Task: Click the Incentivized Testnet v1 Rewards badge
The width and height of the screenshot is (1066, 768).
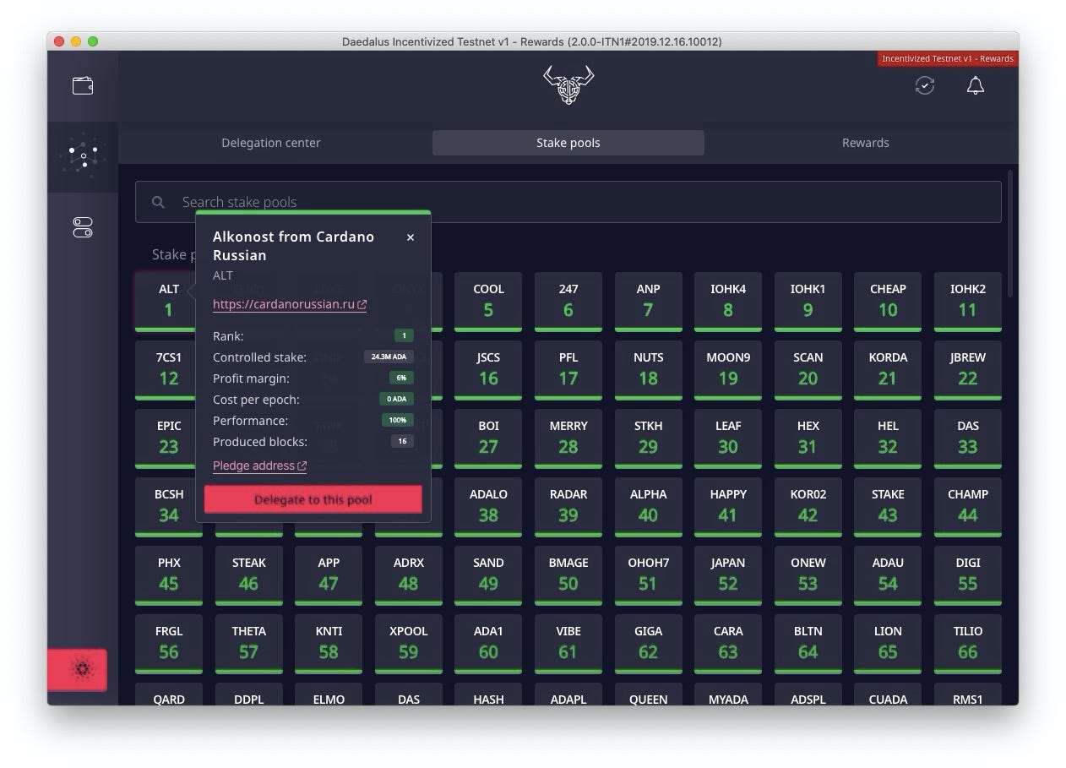Action: click(x=948, y=58)
